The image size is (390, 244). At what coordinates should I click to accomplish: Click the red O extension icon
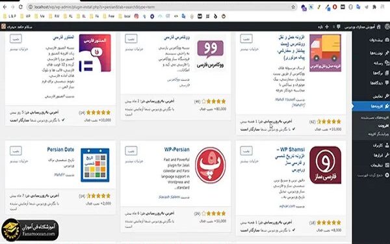pos(335,7)
